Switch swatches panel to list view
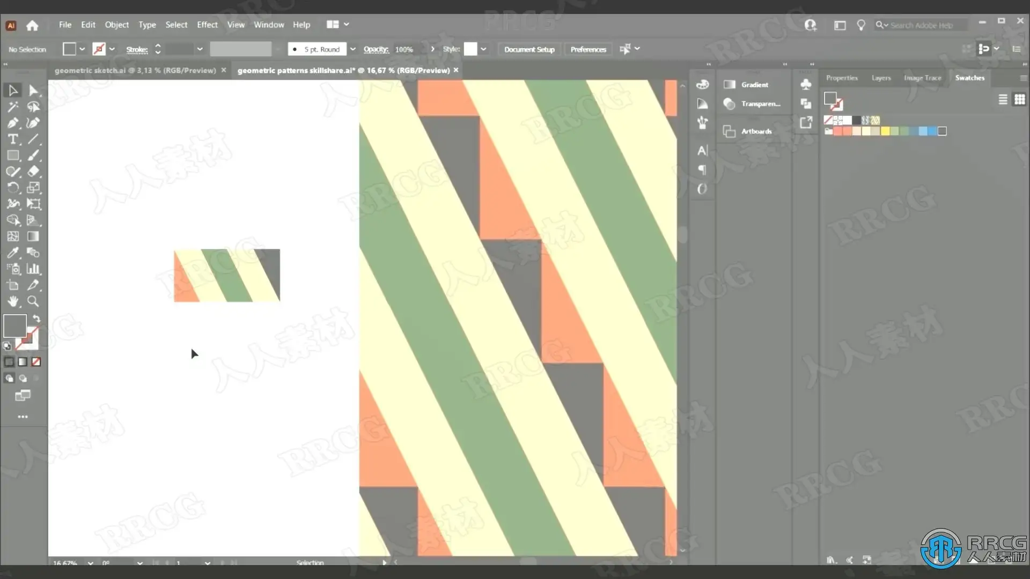 [x=1003, y=99]
